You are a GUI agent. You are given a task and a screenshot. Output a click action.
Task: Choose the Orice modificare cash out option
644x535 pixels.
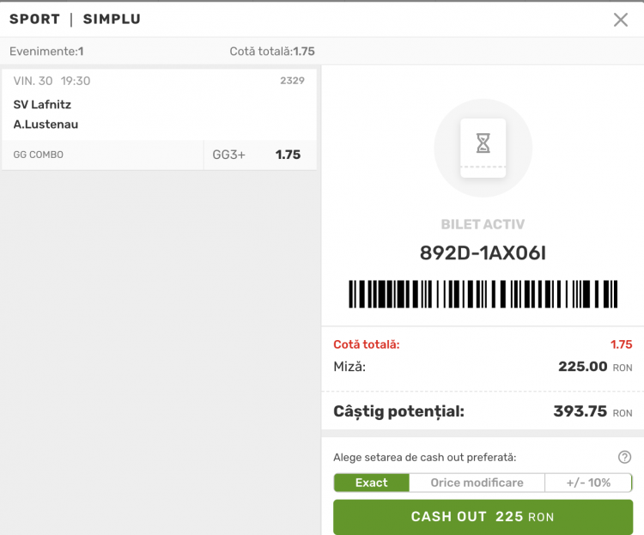click(477, 483)
